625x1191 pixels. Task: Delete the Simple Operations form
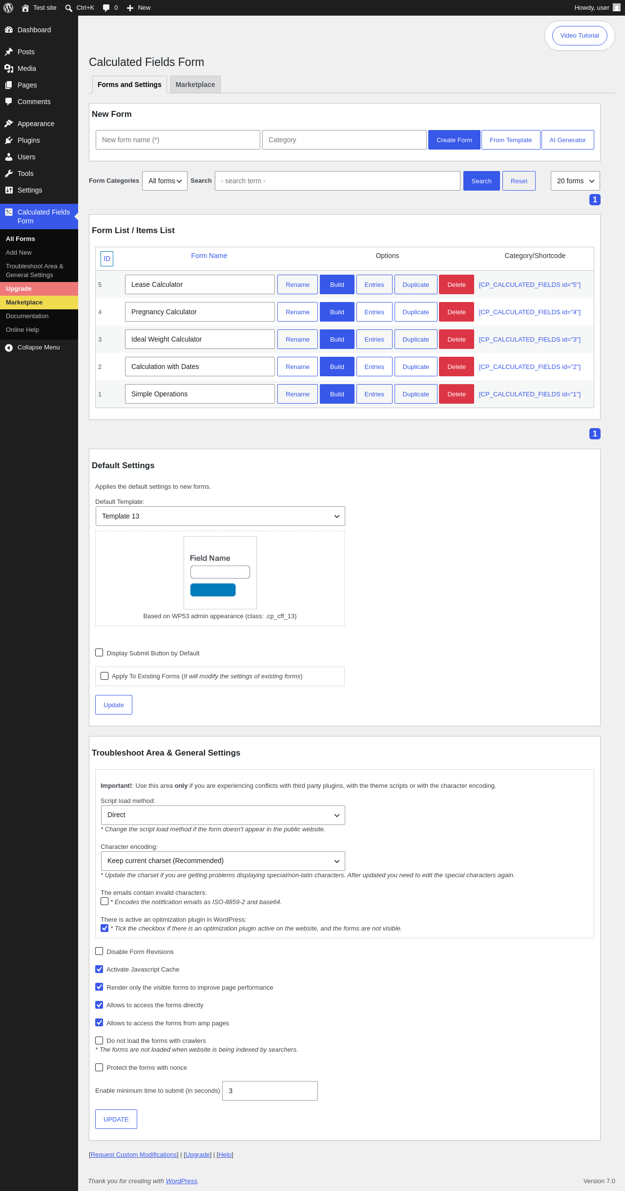457,394
